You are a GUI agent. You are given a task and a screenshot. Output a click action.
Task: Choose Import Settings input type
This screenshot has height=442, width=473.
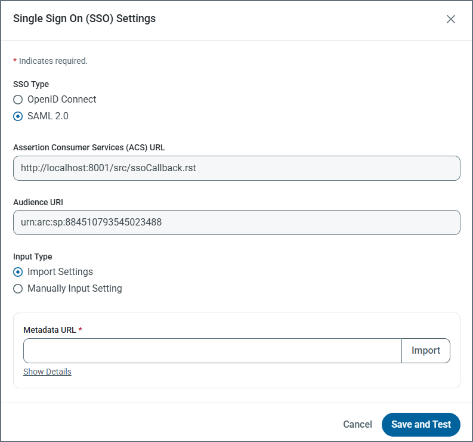click(x=18, y=272)
